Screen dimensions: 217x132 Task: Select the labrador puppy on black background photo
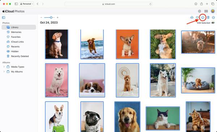57,44
